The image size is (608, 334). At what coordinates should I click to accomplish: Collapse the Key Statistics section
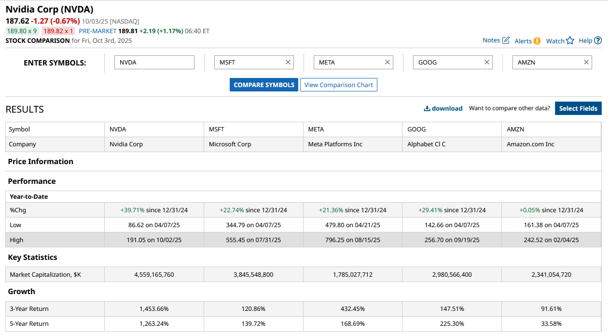[32, 257]
